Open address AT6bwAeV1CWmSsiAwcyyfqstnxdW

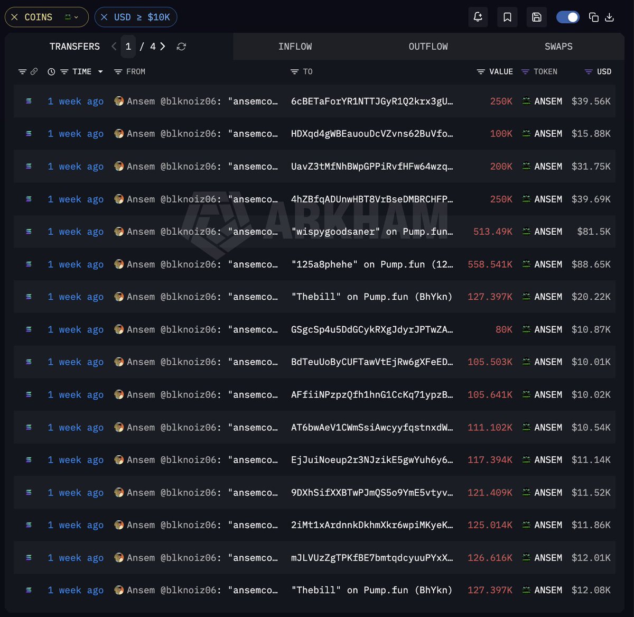[372, 427]
